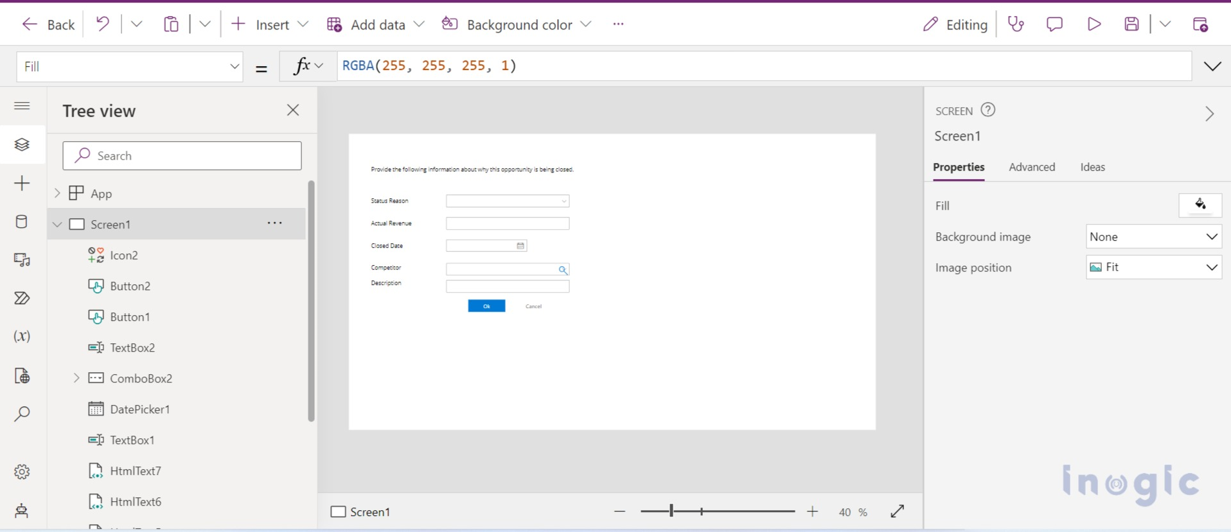The width and height of the screenshot is (1231, 532).
Task: Click fit-to-window expand icon
Action: pyautogui.click(x=898, y=511)
